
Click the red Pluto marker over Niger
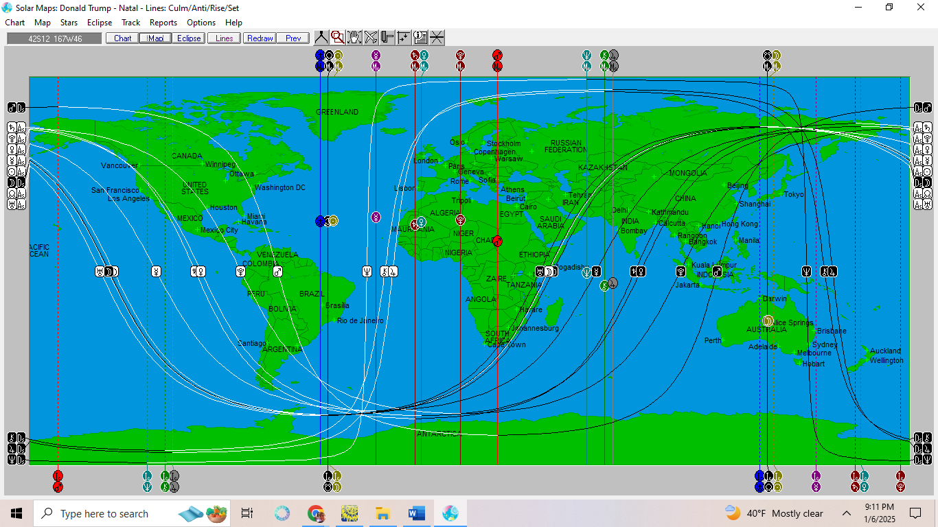pyautogui.click(x=460, y=220)
